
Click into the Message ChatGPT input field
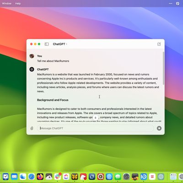point(96,128)
